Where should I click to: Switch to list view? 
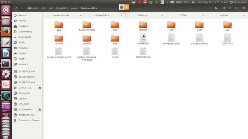point(224,8)
